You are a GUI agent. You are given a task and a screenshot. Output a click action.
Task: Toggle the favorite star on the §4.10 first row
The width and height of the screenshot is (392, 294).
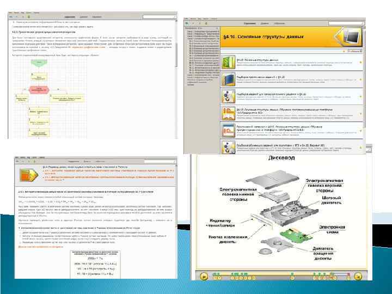click(x=360, y=62)
